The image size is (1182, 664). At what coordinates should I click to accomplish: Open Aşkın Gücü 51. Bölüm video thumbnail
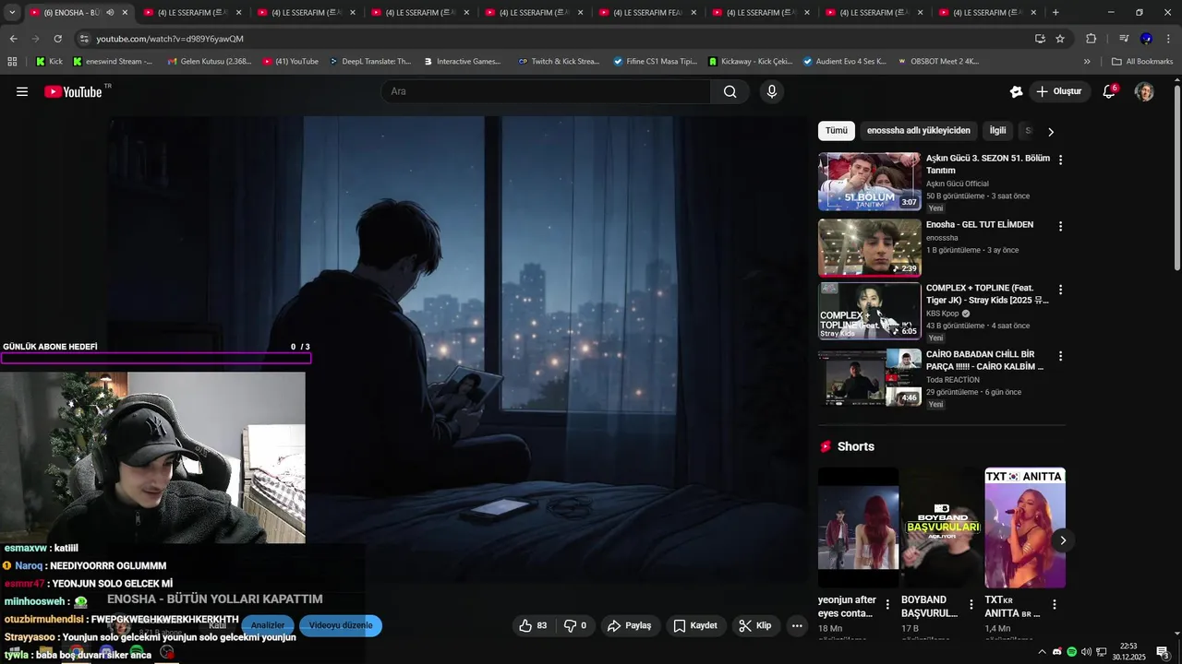tap(869, 182)
